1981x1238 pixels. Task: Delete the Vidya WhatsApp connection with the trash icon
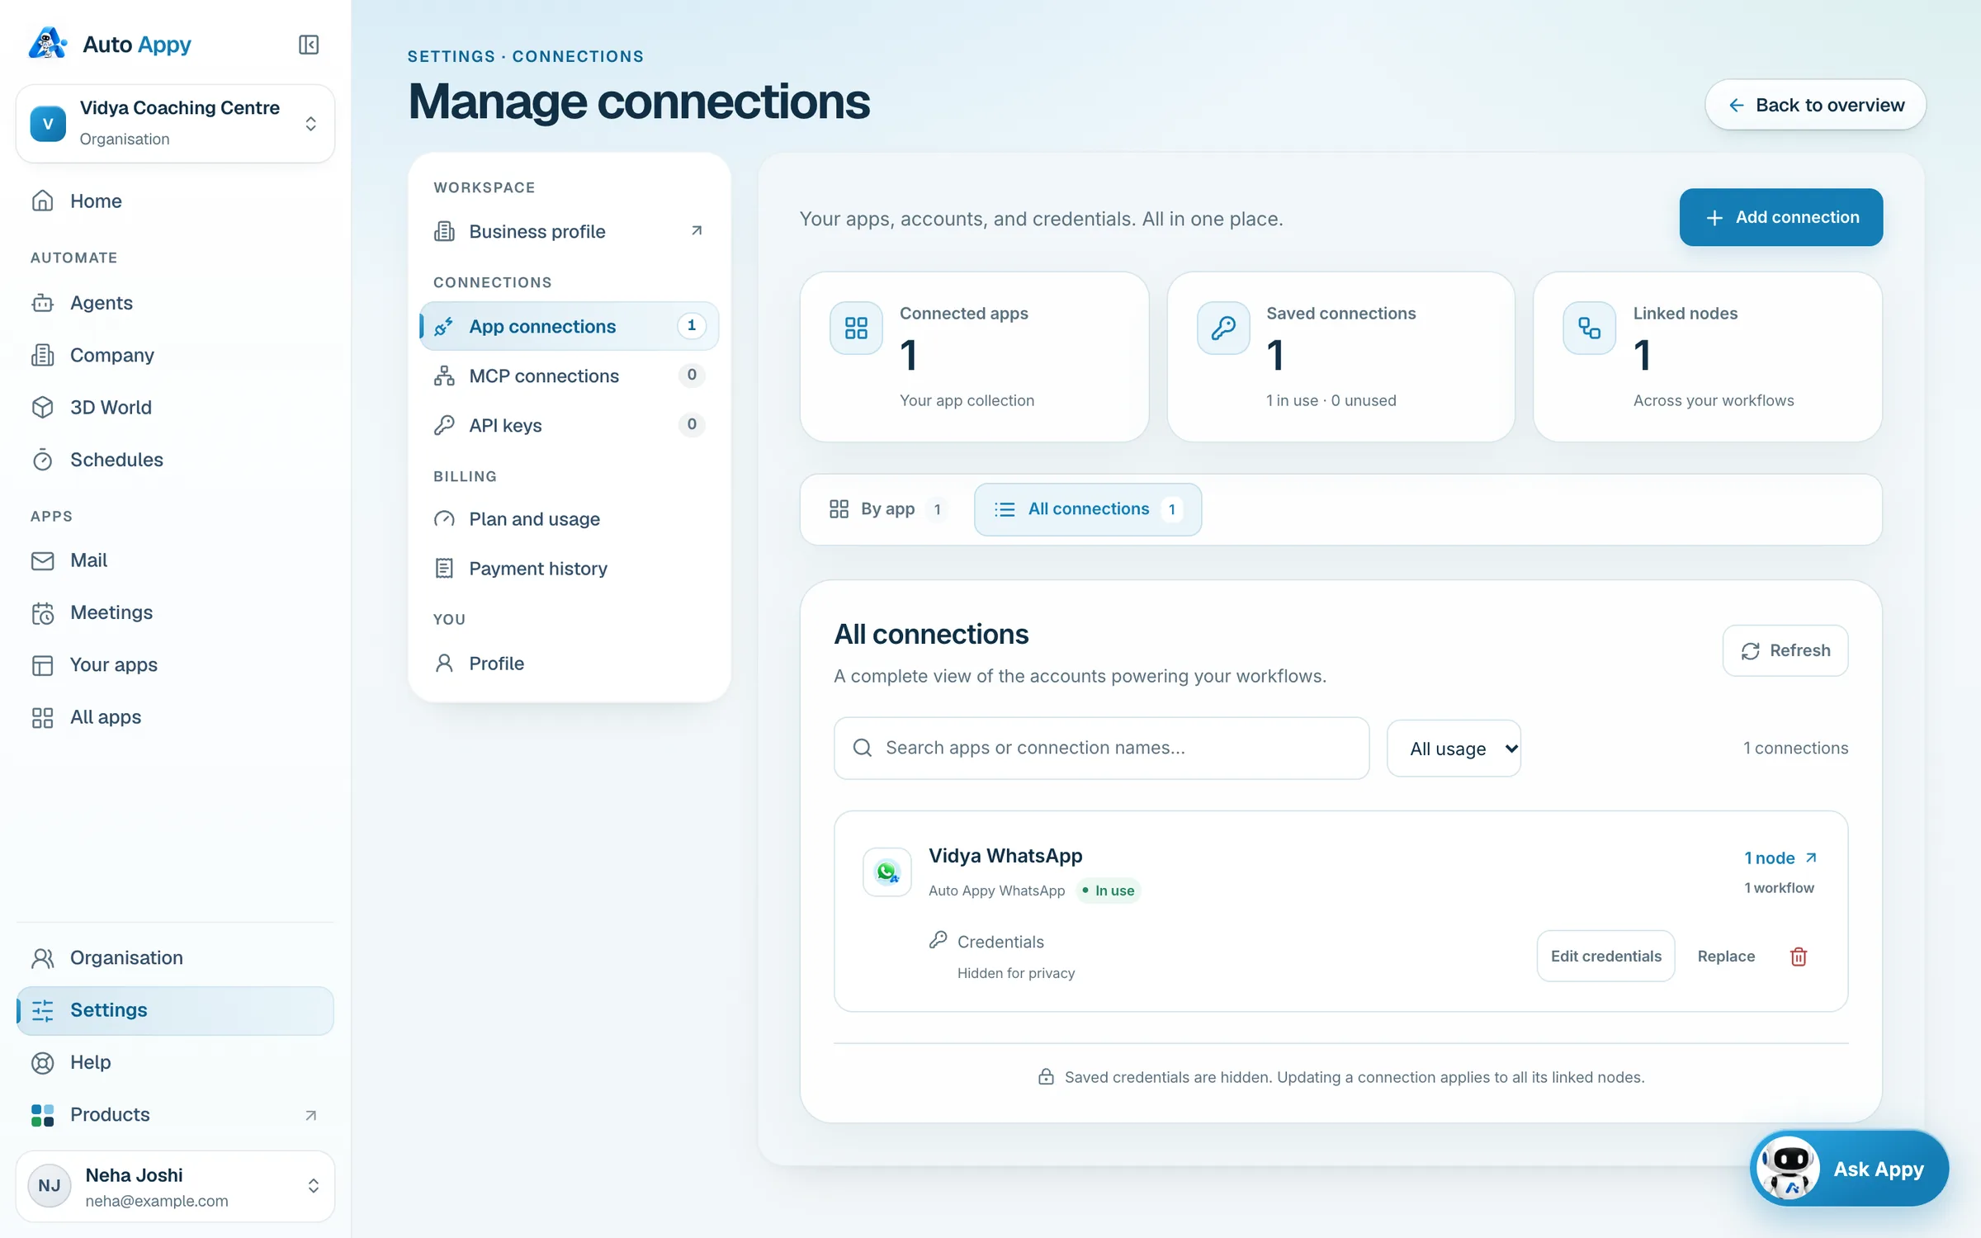tap(1799, 957)
